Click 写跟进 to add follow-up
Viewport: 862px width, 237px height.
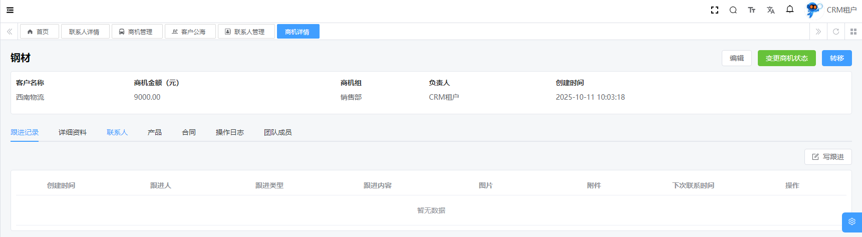click(x=827, y=157)
